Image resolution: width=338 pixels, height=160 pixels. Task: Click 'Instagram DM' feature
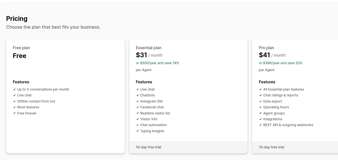tap(151, 101)
